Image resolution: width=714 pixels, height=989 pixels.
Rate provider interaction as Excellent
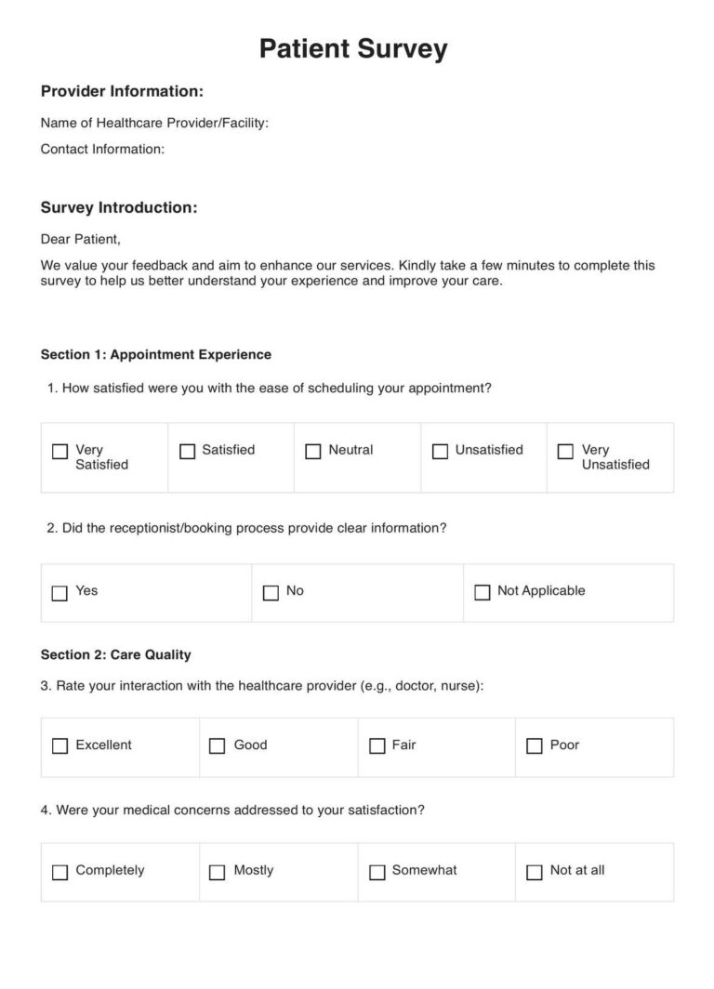coord(59,746)
